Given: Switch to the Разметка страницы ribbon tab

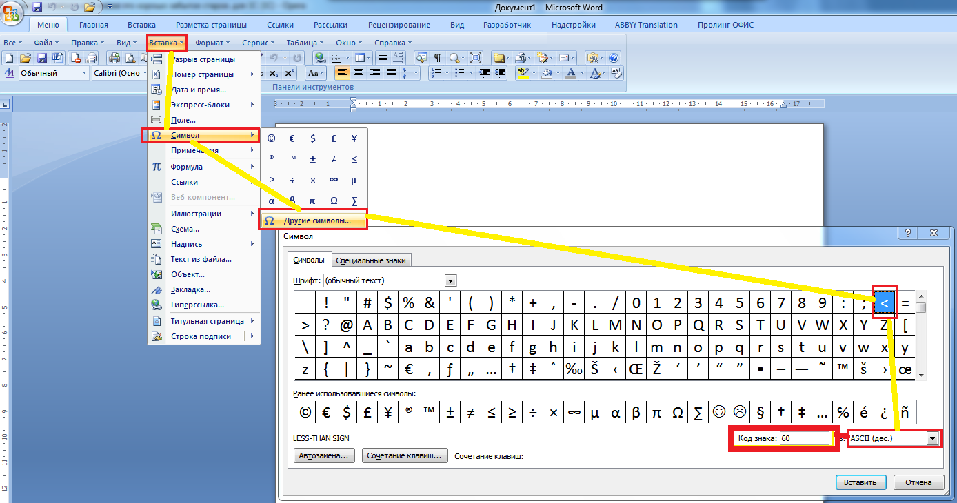Looking at the screenshot, I should tap(211, 25).
